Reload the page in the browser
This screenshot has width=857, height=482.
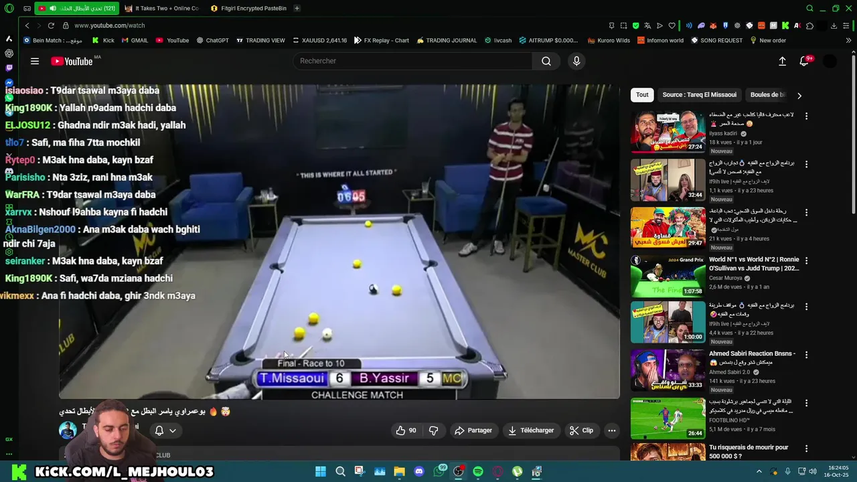coord(51,25)
